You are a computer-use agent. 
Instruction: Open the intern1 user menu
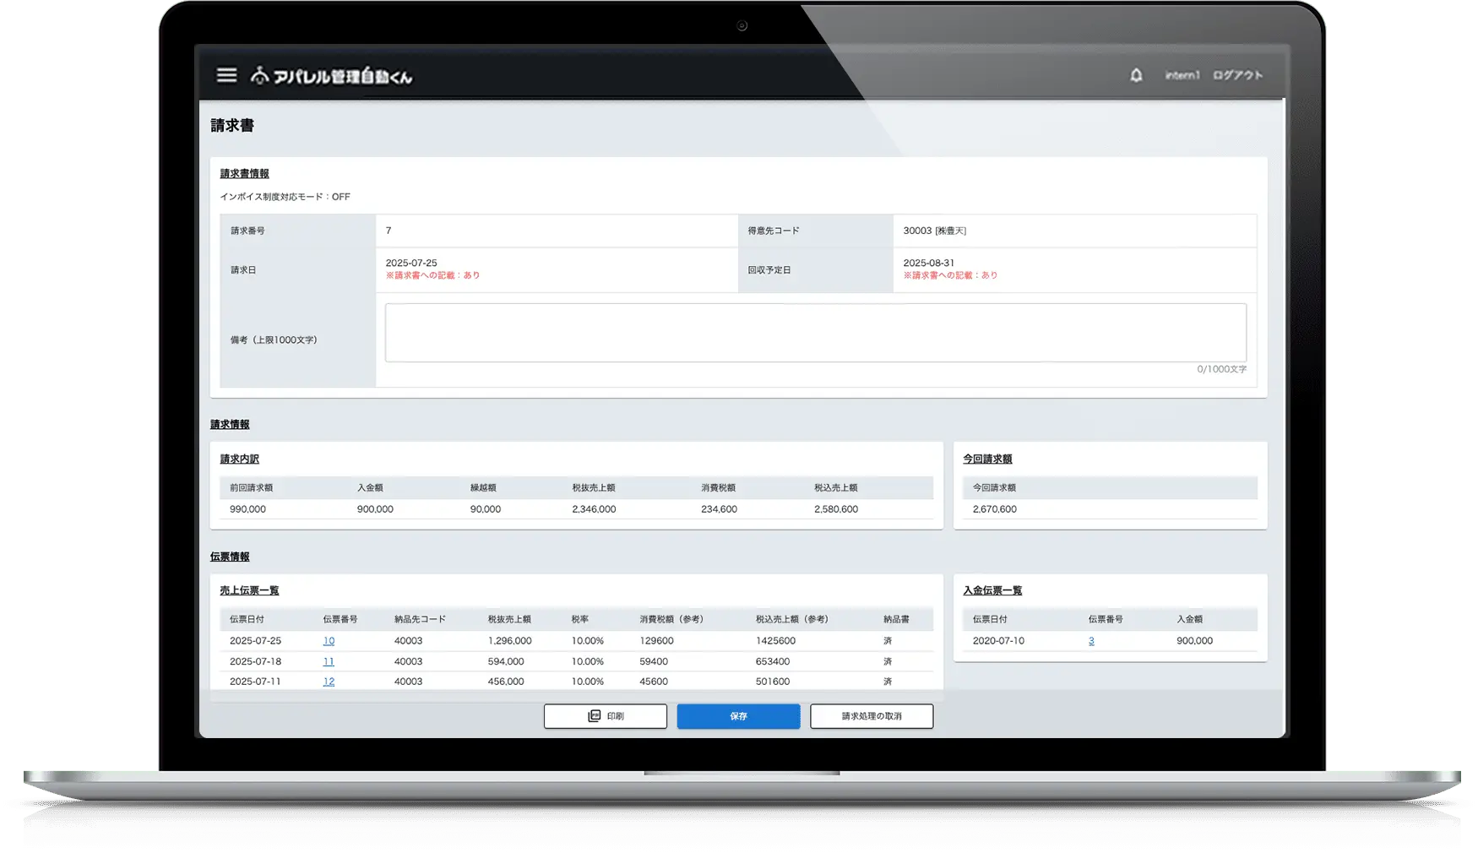coord(1182,75)
